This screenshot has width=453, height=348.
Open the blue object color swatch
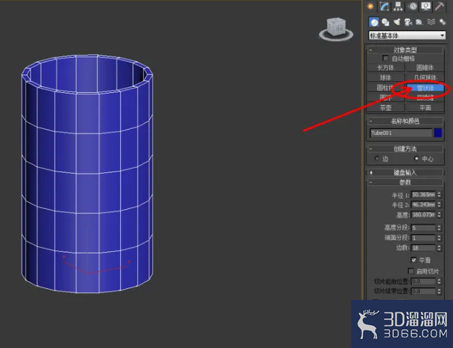pos(437,133)
